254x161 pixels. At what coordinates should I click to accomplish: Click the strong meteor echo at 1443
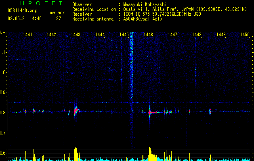pyautogui.click(x=76, y=111)
